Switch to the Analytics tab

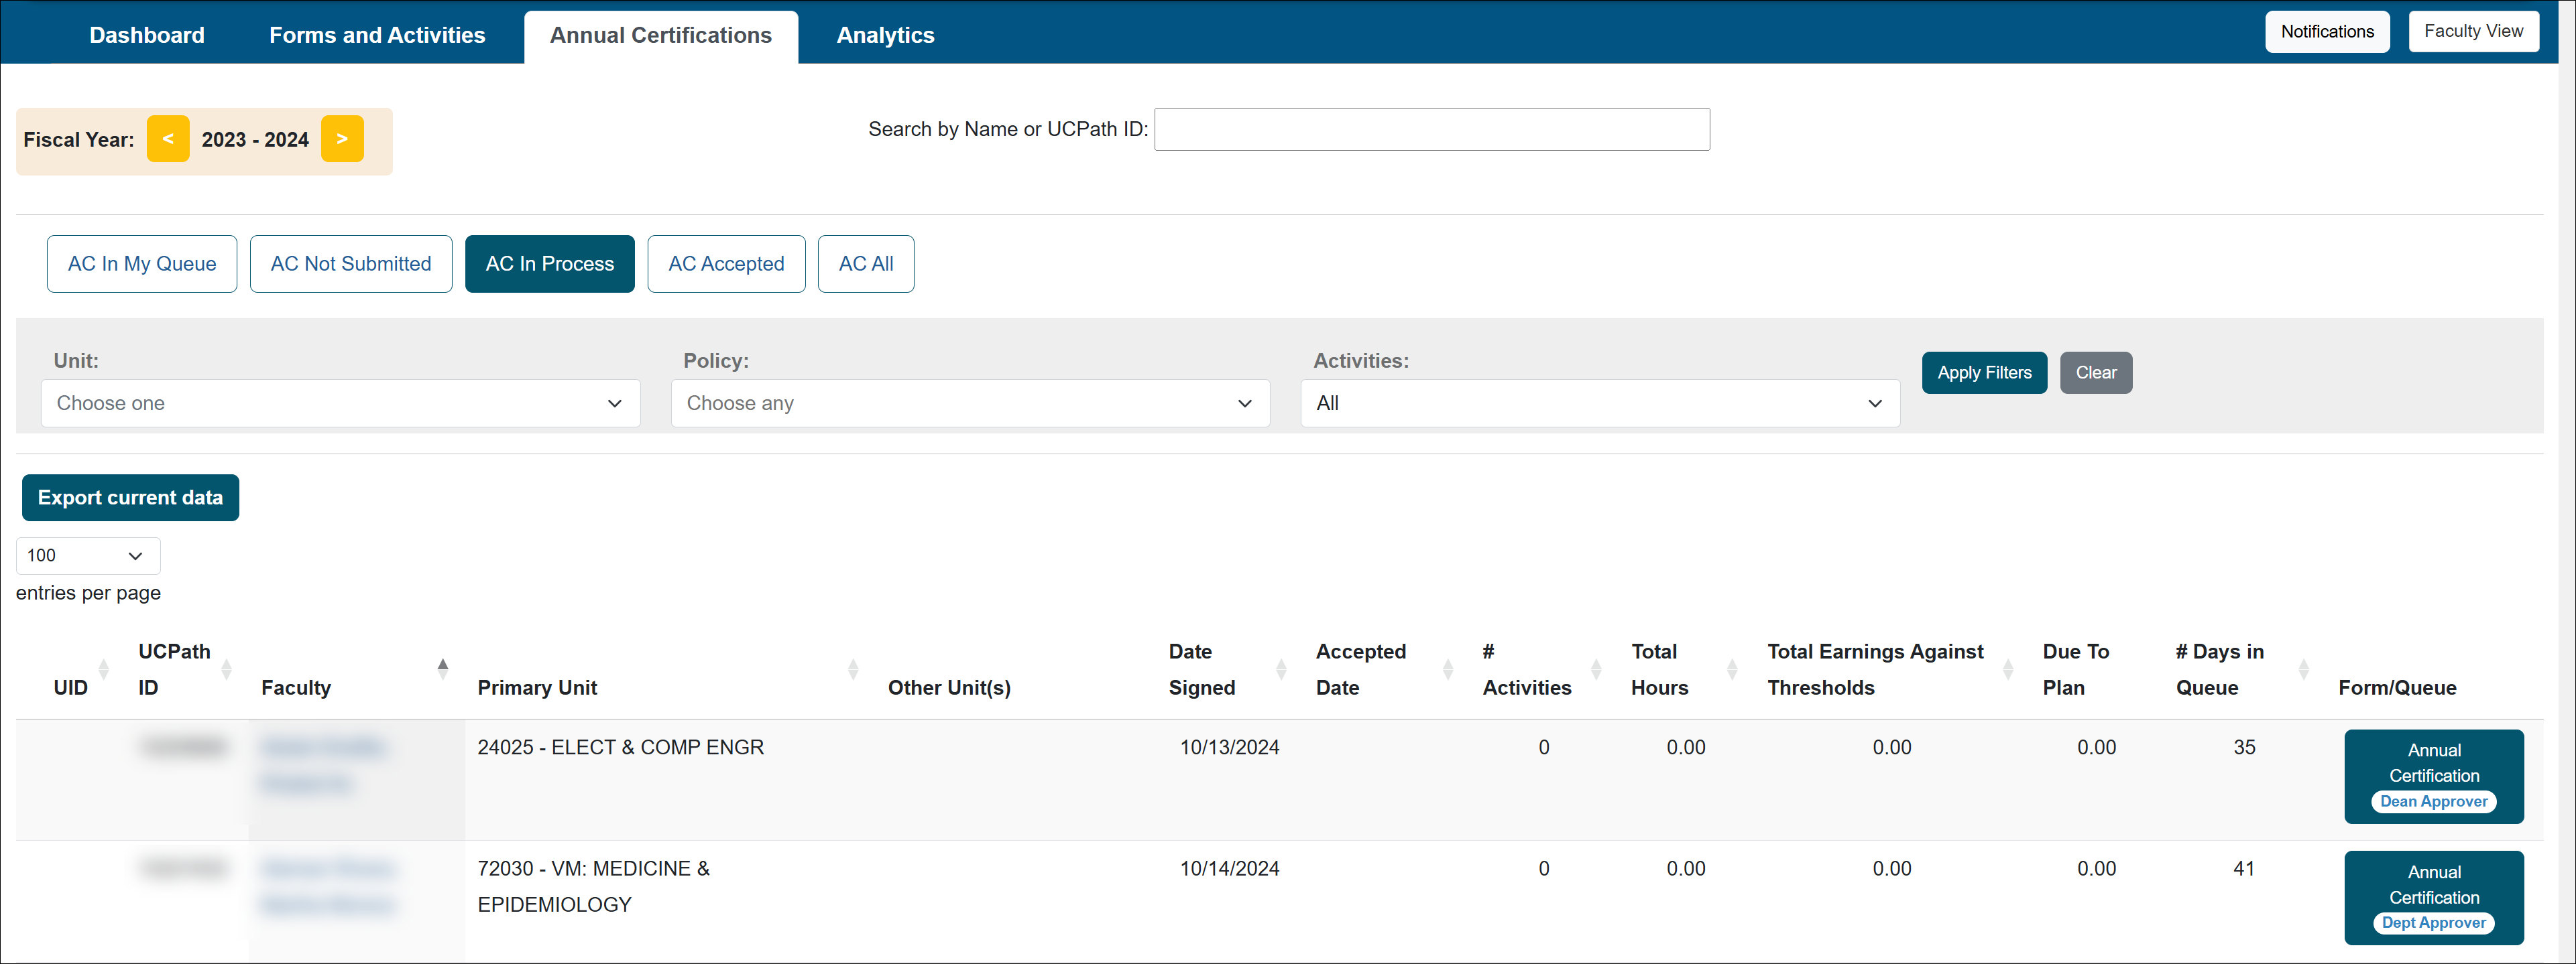pyautogui.click(x=885, y=35)
